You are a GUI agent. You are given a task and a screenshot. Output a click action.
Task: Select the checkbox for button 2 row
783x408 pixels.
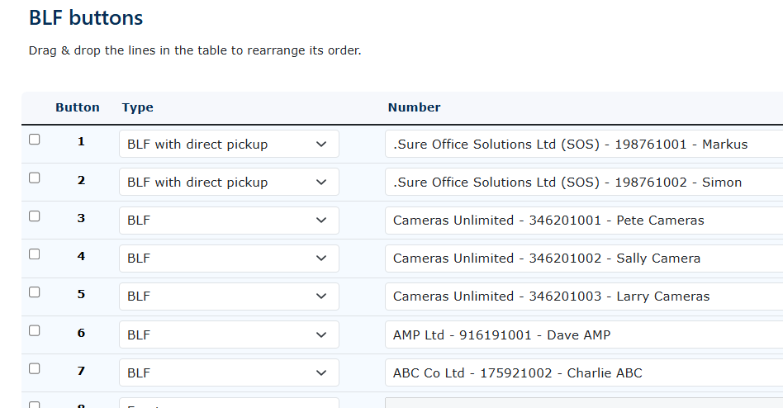tap(35, 178)
